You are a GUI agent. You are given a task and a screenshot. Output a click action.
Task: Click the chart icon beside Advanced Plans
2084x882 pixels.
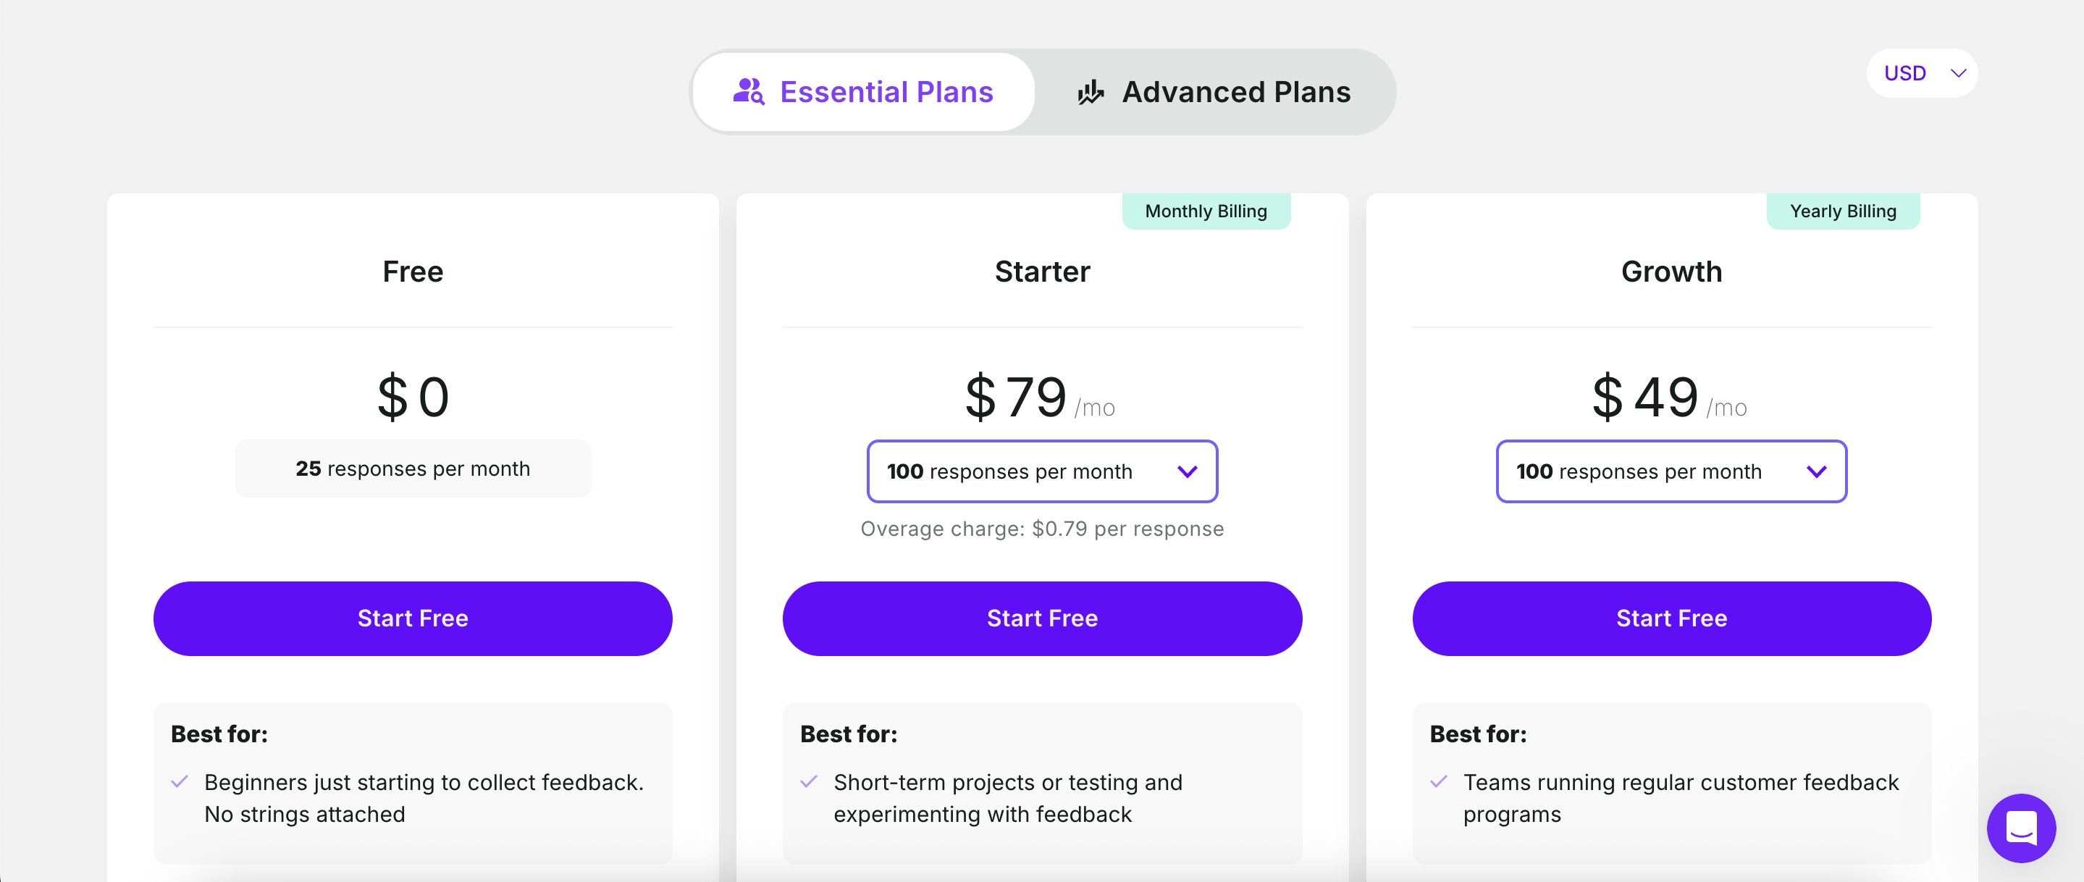click(1090, 91)
